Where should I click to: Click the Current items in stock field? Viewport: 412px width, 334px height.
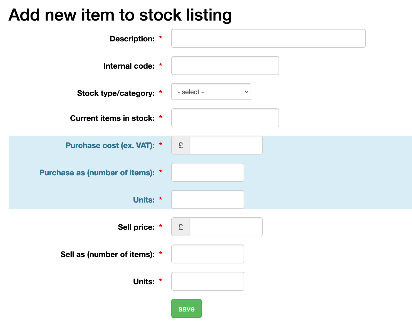click(225, 118)
